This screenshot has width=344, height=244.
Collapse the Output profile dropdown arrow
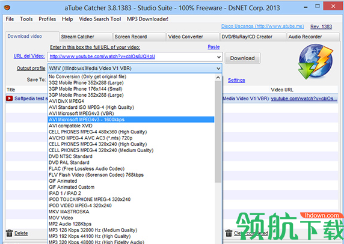pyautogui.click(x=218, y=69)
